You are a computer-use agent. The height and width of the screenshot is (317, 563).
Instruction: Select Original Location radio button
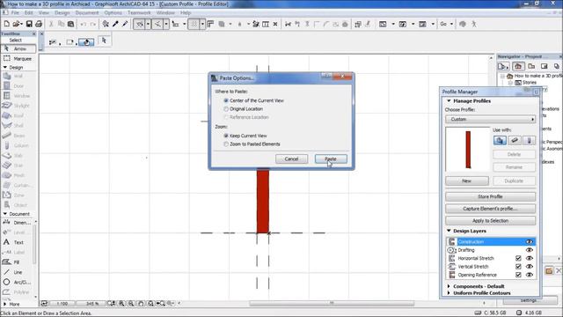pos(226,109)
